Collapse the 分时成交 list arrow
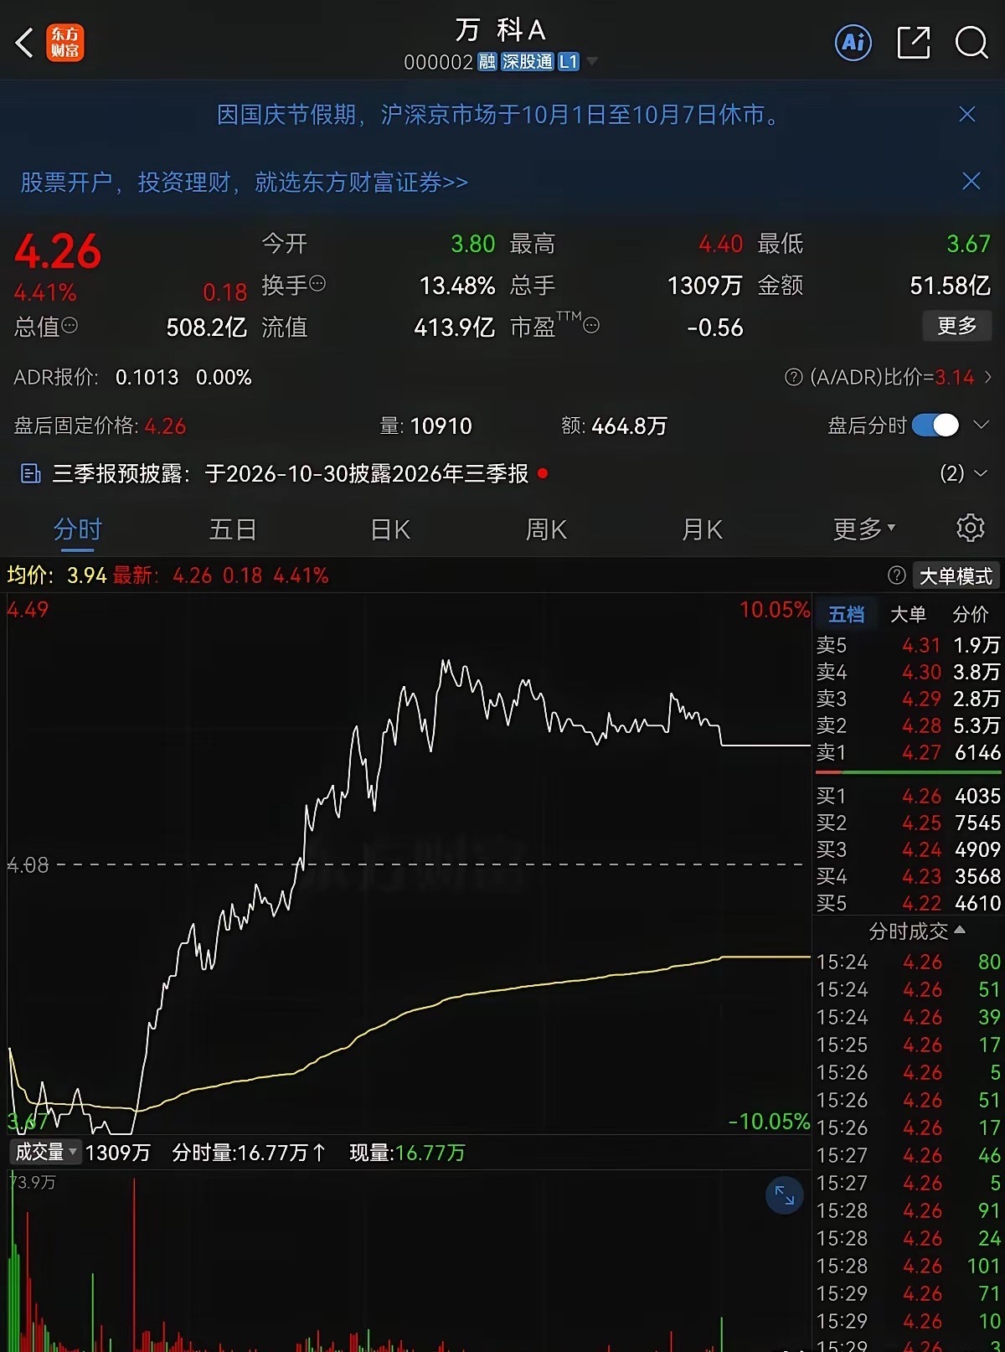The height and width of the screenshot is (1352, 1005). (x=960, y=930)
